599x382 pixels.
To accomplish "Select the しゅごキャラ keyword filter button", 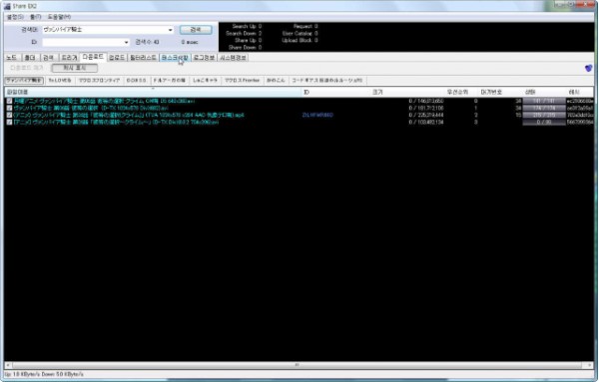I will 205,81.
